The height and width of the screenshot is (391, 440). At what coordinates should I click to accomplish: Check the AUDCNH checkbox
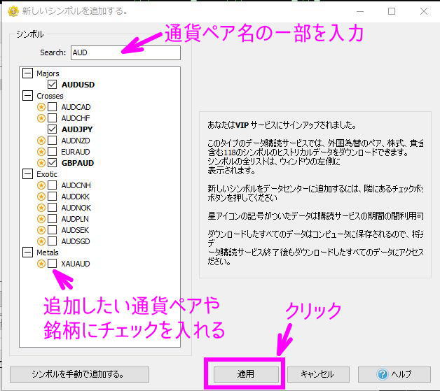(52, 185)
